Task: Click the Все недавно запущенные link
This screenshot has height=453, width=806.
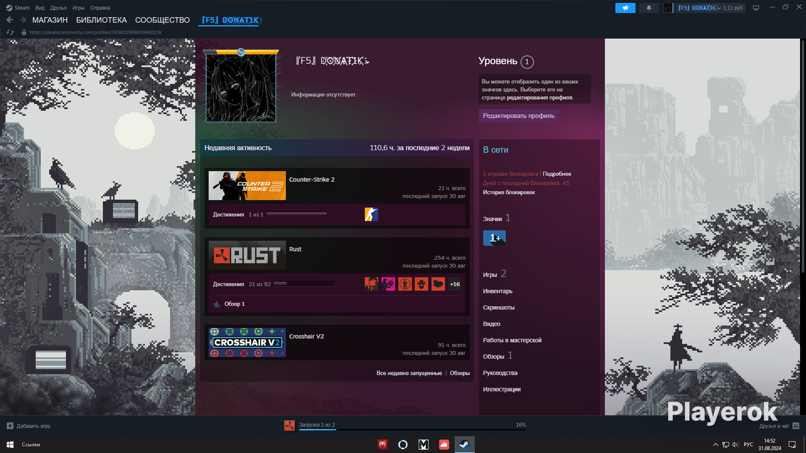Action: tap(409, 373)
